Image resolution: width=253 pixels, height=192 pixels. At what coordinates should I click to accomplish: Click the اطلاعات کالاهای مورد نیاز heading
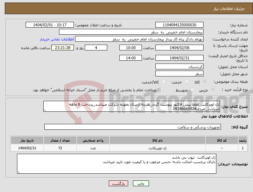(x=224, y=116)
